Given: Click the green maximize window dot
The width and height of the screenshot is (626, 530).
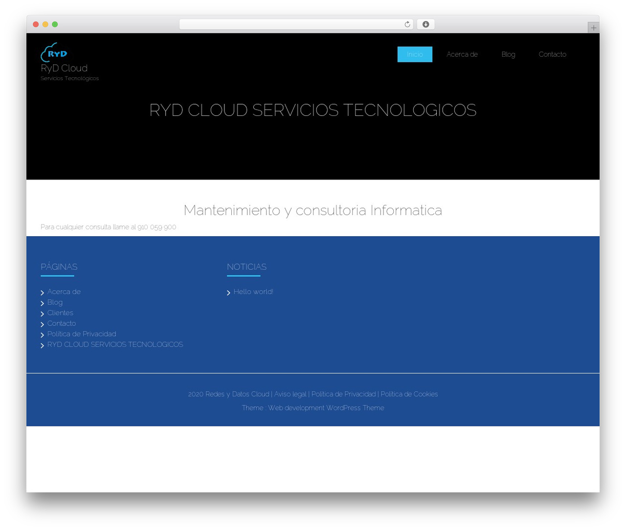Looking at the screenshot, I should tap(55, 24).
